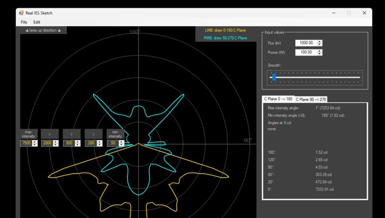Click the blue Smooth slider handle
This screenshot has width=385, height=218.
tap(274, 77)
